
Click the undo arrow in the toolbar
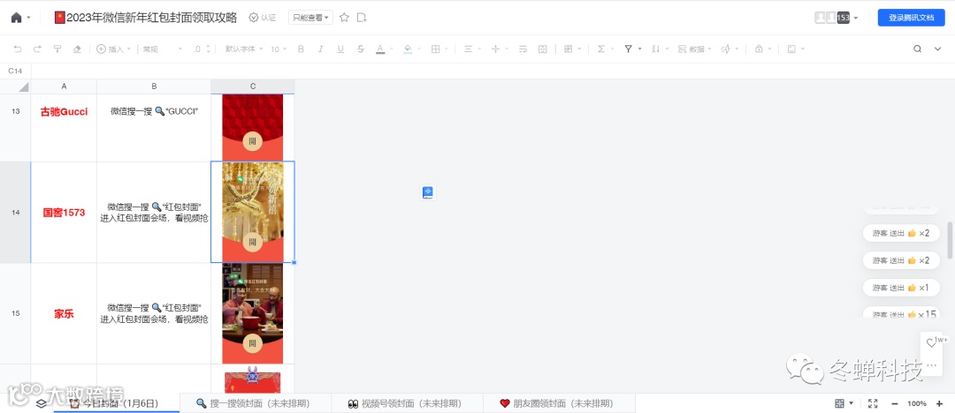[x=17, y=49]
